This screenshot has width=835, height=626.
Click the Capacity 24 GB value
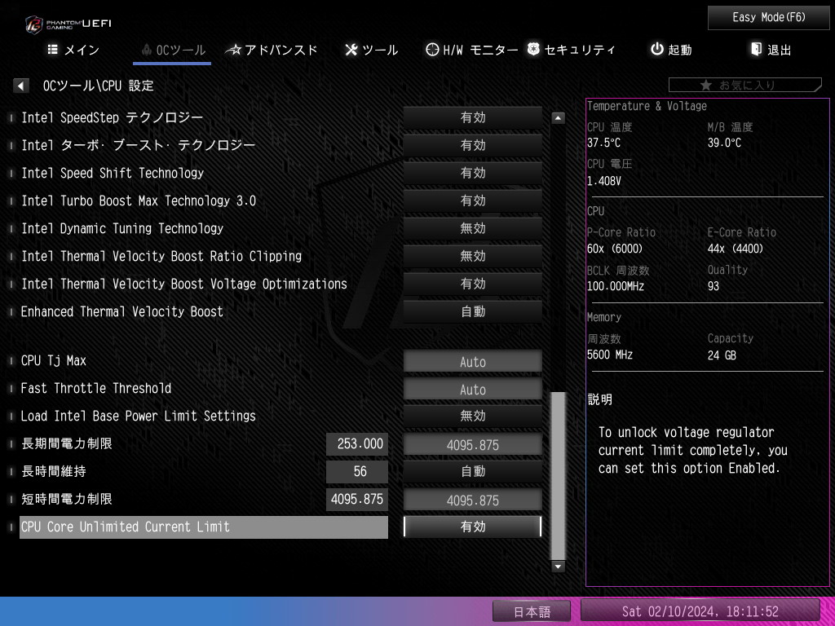(722, 355)
